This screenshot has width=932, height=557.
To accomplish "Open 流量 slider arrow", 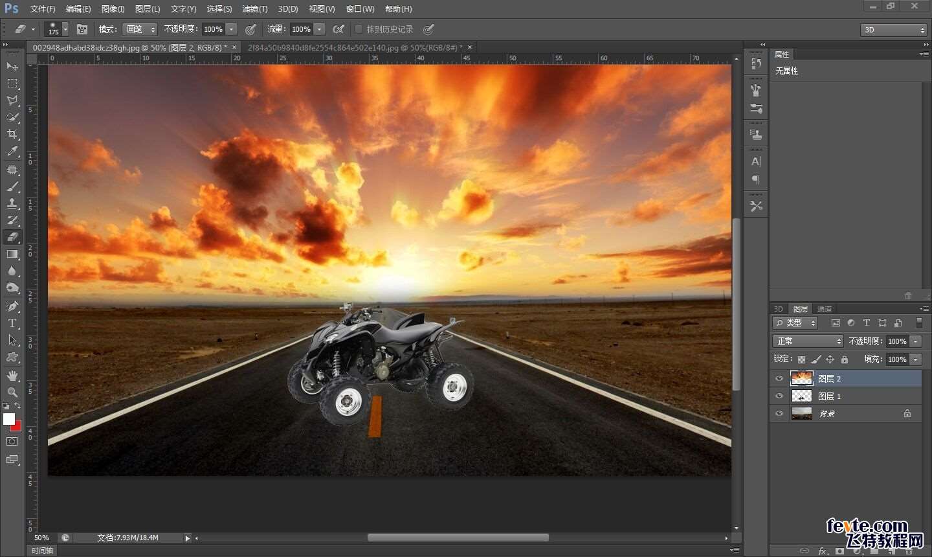I will [320, 29].
